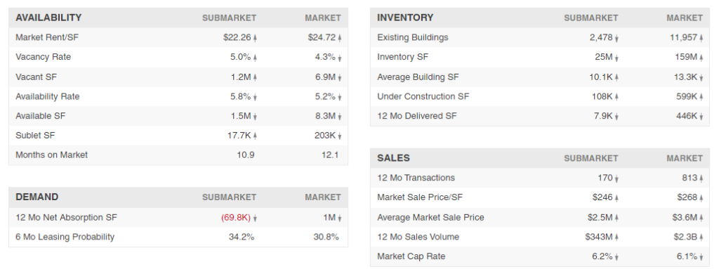
Task: Select the INVENTORY section header
Action: point(405,18)
